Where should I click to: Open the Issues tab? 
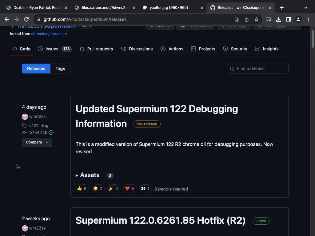coord(55,49)
